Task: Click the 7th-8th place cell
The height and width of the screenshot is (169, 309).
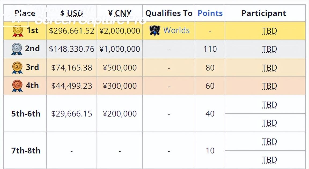Action: [26, 151]
